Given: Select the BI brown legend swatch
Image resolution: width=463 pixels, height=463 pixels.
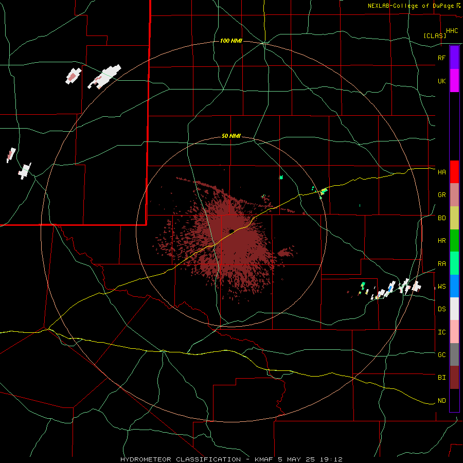Looking at the screenshot, I should pyautogui.click(x=454, y=378).
